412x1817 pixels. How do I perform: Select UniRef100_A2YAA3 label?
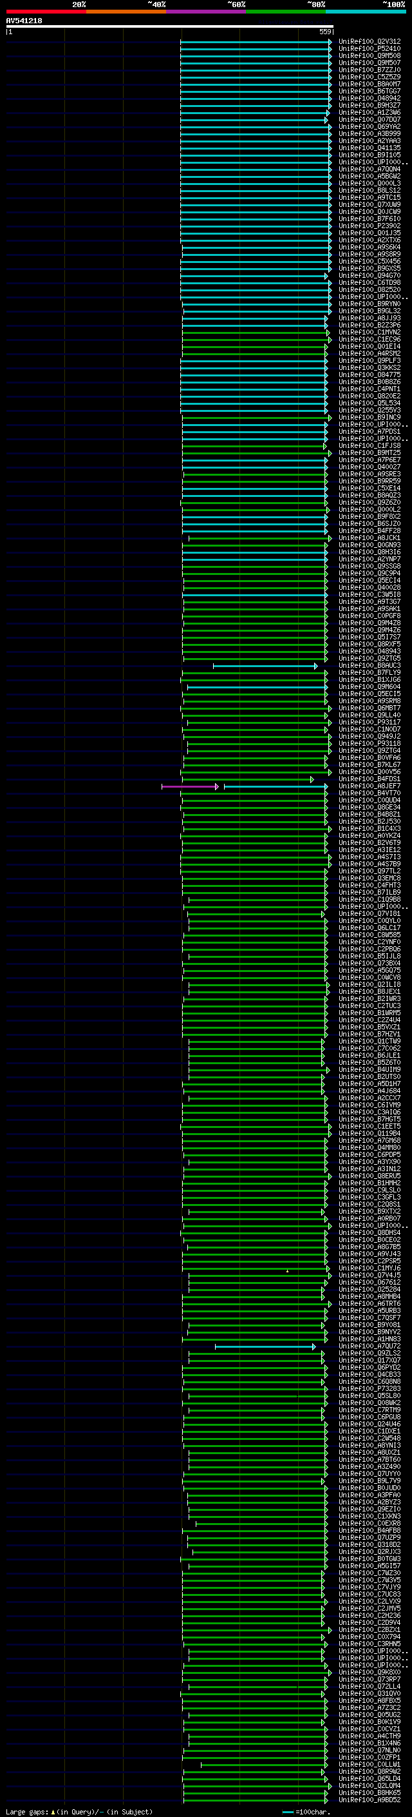click(370, 141)
